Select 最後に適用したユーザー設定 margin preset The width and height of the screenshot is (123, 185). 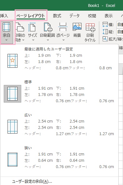59,59
